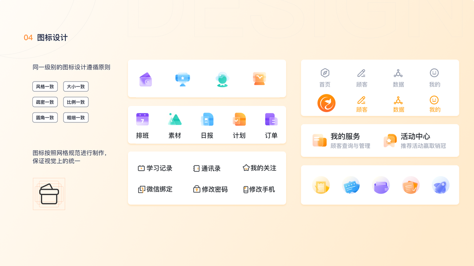This screenshot has height=266, width=474.
Task: Click the 活动中心 orange star bubble icon
Action: (x=390, y=141)
